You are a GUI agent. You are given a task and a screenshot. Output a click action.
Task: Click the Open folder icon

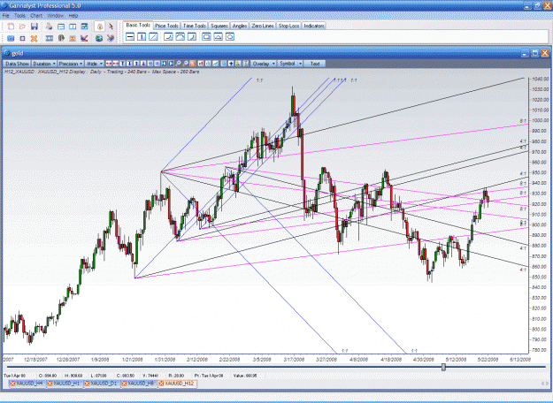[23, 27]
